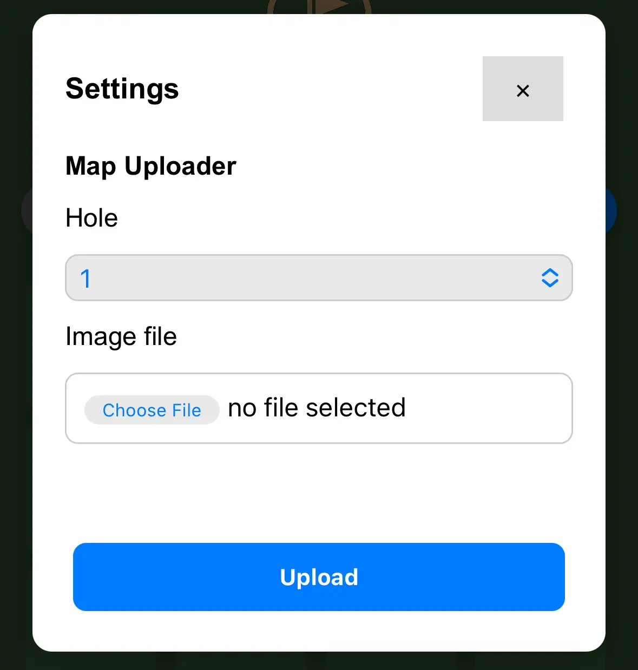Click the Map Uploader section title
The width and height of the screenshot is (638, 670).
point(150,167)
